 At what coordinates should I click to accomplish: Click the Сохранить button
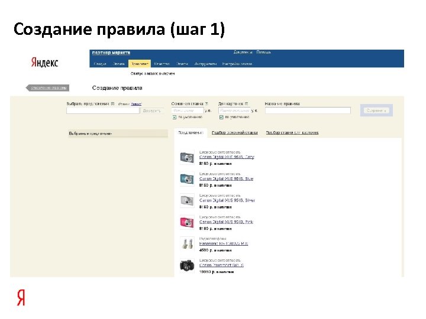(376, 110)
